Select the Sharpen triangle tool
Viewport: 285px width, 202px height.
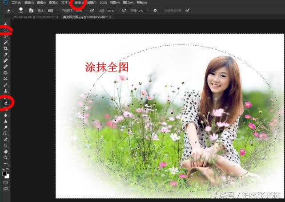[x=6, y=121]
